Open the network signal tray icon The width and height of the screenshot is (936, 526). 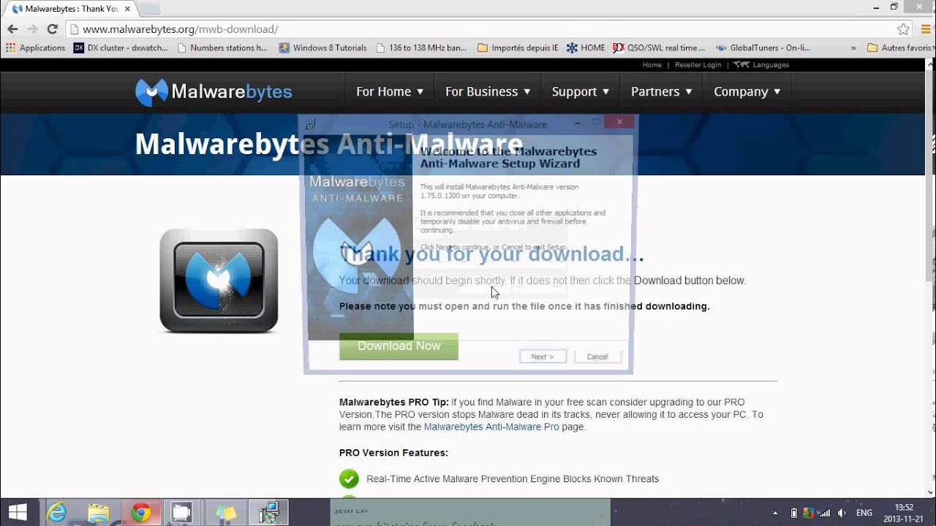click(826, 513)
